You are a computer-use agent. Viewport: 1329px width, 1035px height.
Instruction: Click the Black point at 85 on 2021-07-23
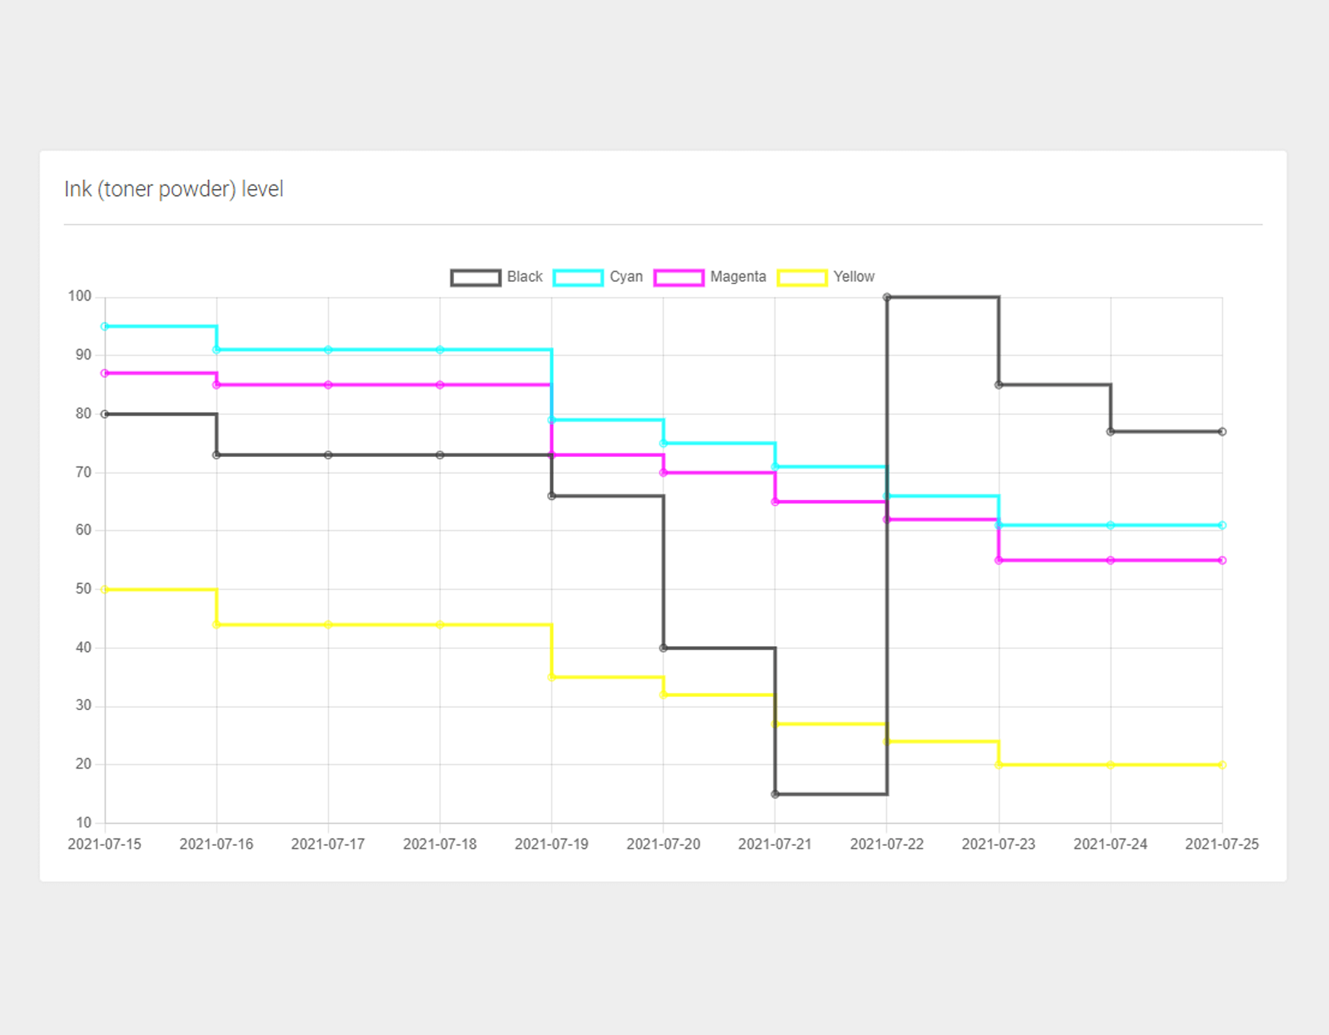pyautogui.click(x=999, y=385)
